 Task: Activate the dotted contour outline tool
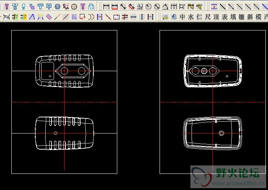(x=66, y=7)
